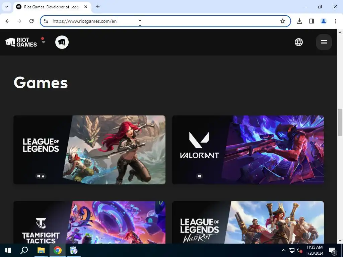The height and width of the screenshot is (257, 343).
Task: Click the platform icons on League of Legends card
Action: tap(41, 176)
